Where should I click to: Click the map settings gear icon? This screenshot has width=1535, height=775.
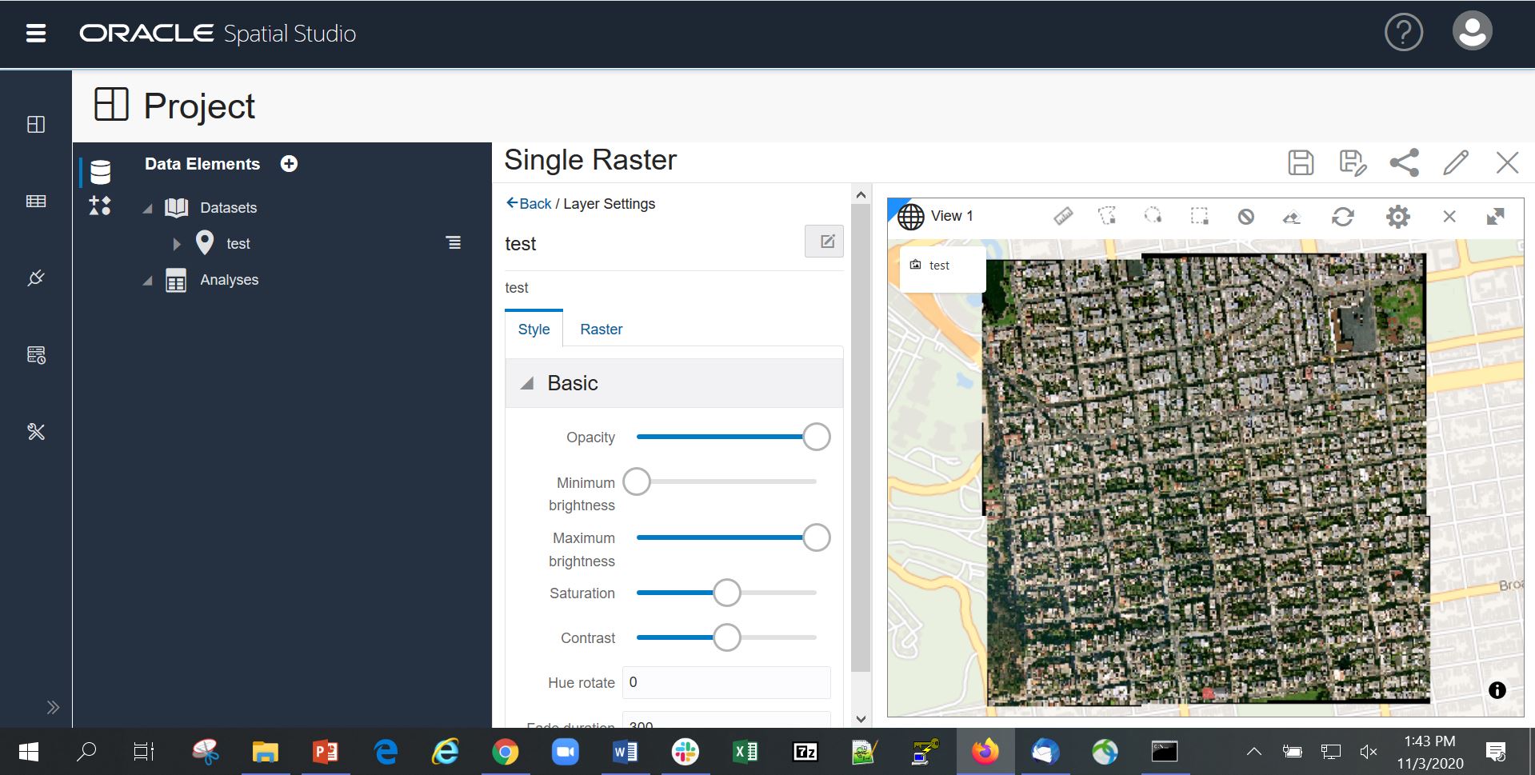[1397, 217]
